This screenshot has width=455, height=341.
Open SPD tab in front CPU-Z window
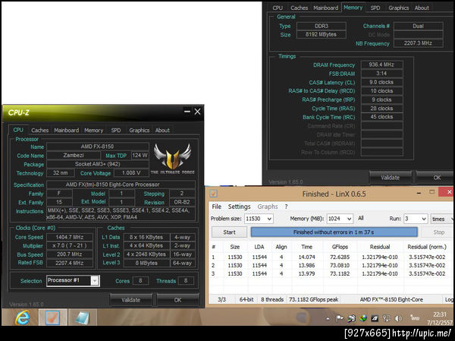[116, 130]
